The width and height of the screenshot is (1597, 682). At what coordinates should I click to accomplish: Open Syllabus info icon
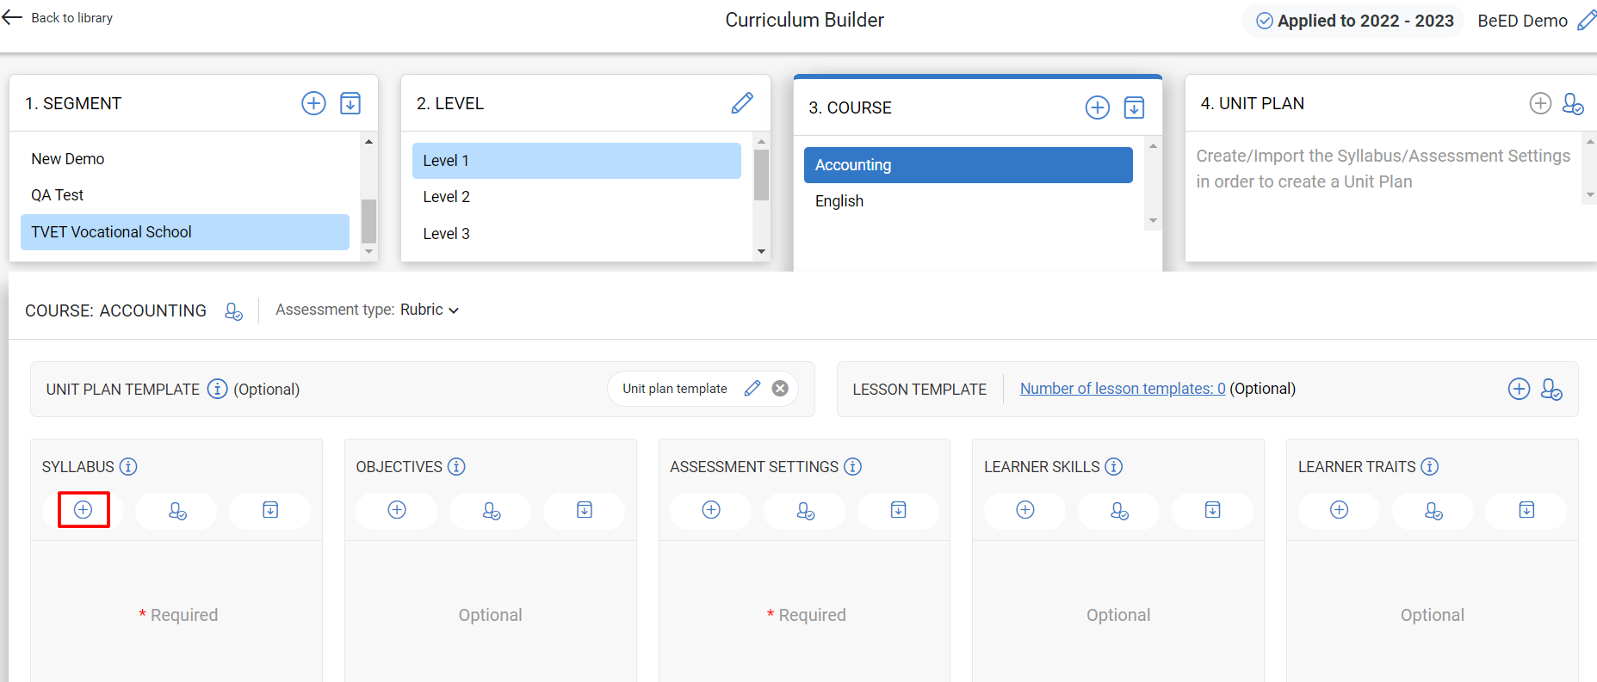pyautogui.click(x=128, y=466)
